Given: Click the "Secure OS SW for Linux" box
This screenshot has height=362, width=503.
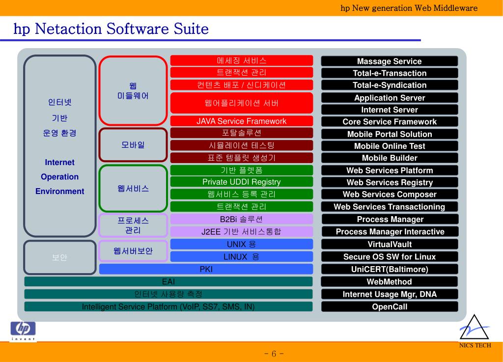Looking at the screenshot, I should (390, 256).
